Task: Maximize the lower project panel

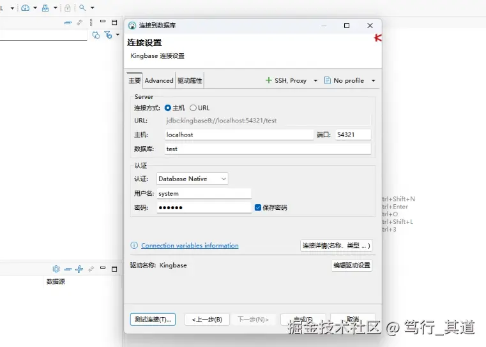Action: [114, 269]
